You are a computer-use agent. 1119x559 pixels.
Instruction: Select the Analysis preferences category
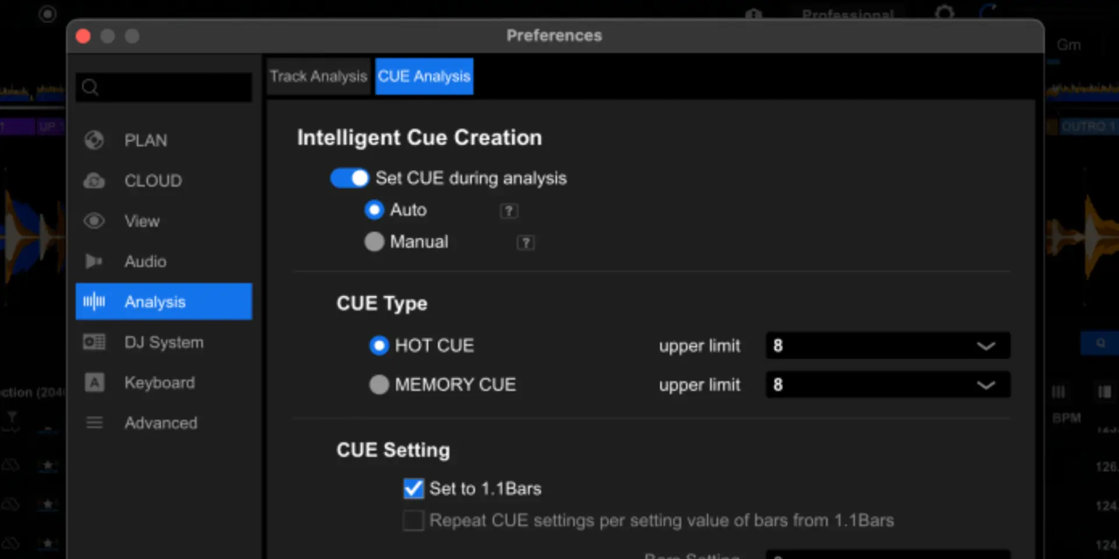[x=164, y=302]
